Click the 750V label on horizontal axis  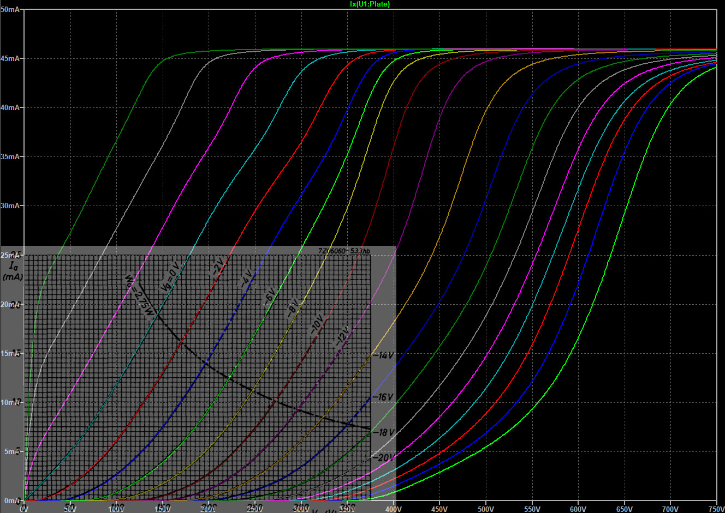715,509
